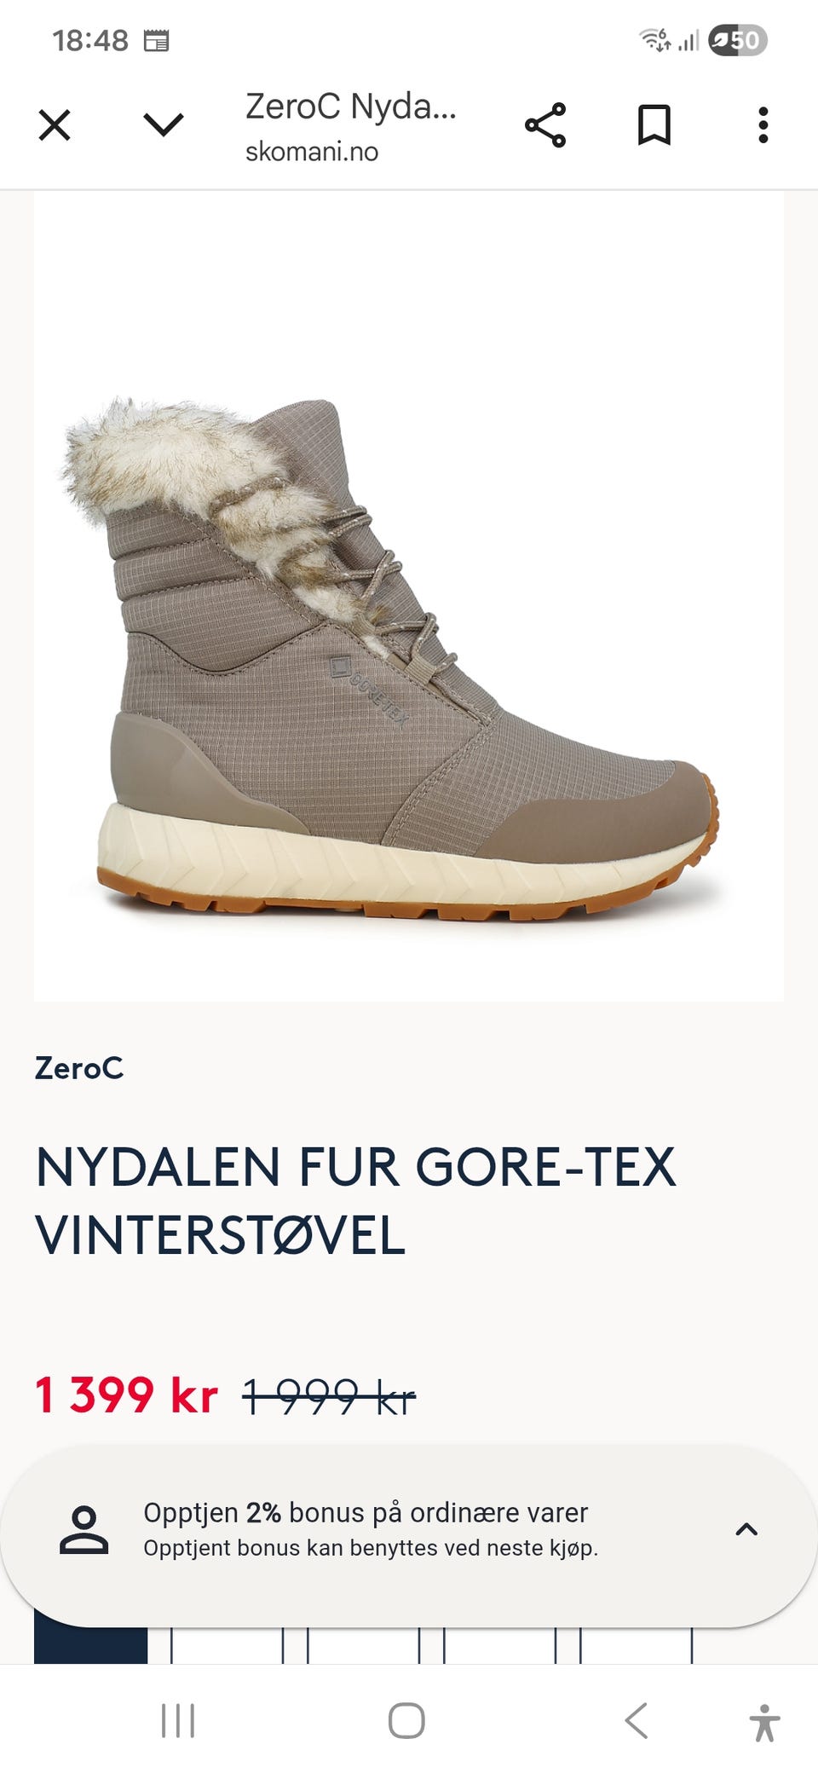This screenshot has height=1773, width=818.
Task: Tap the calendar icon in status bar
Action: point(156,40)
